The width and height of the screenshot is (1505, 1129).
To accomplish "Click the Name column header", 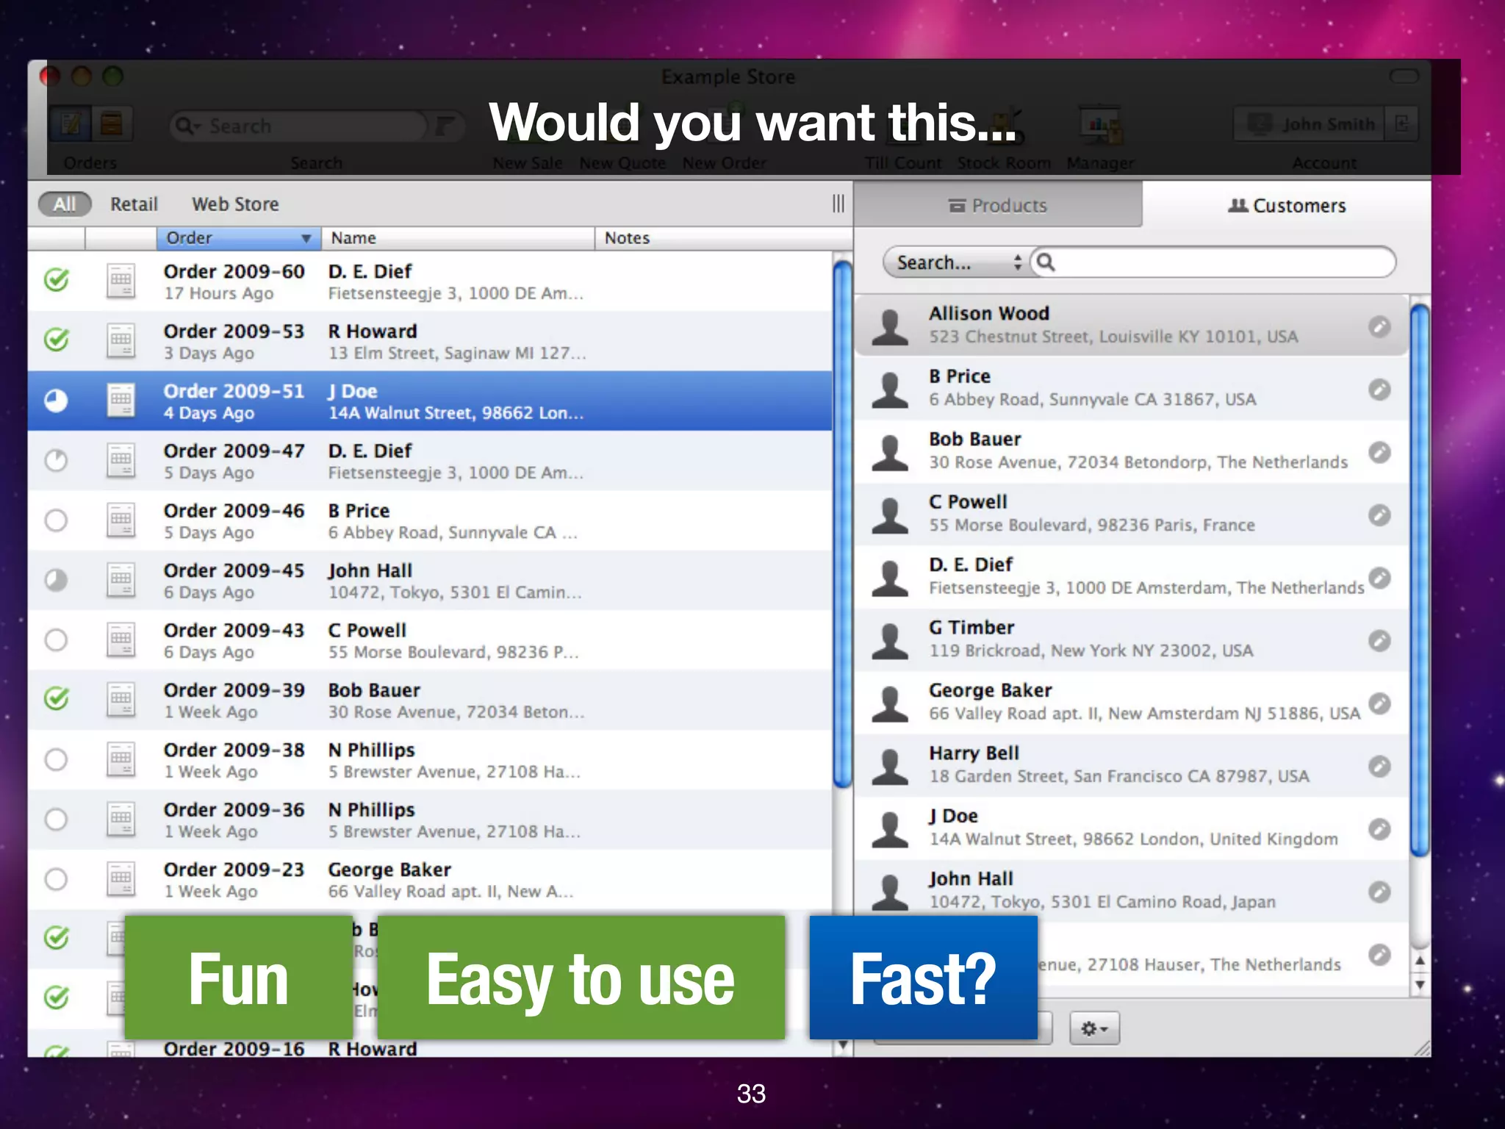I will point(458,238).
